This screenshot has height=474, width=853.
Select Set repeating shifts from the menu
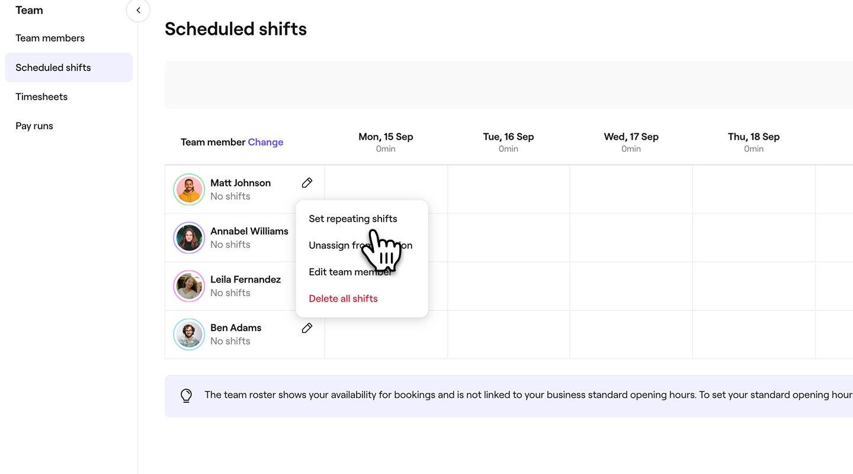tap(352, 219)
